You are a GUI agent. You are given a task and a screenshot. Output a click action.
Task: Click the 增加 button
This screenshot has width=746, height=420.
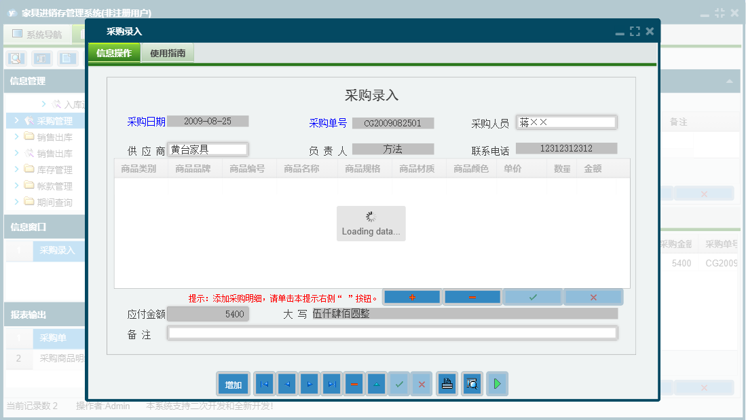coord(233,384)
